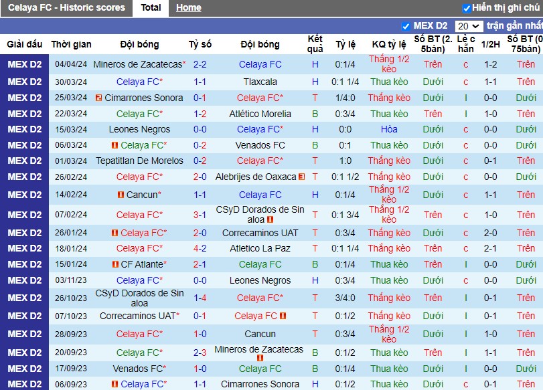The height and width of the screenshot is (390, 543).
Task: Toggle the Hiển thị ghi chú checkbox
Action: 467,8
